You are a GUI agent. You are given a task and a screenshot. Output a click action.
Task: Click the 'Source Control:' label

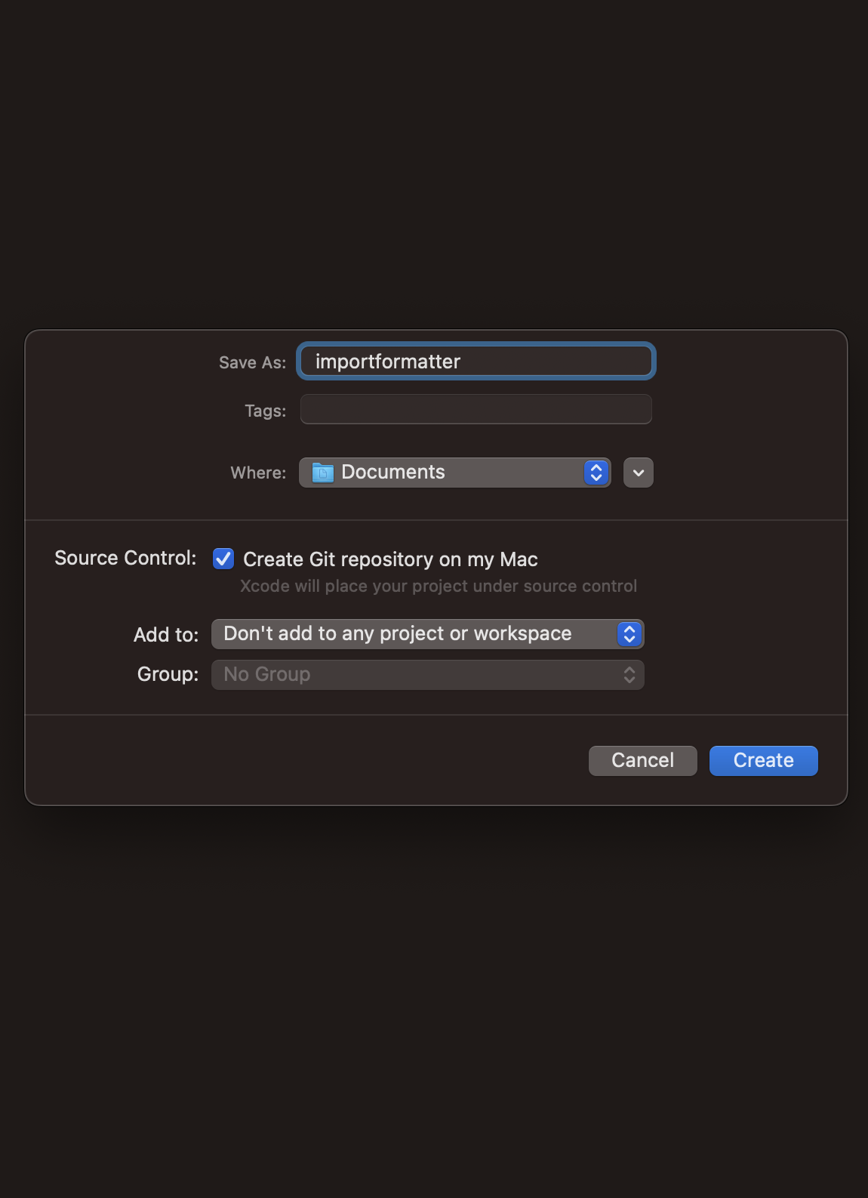125,558
